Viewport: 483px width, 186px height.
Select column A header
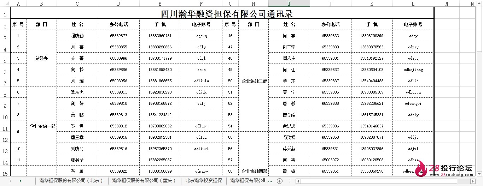click(x=18, y=4)
